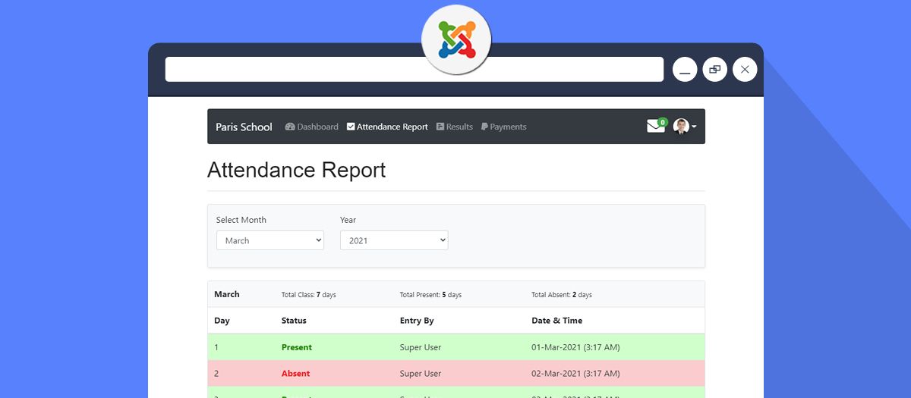Click the Present status in day 1 row

(297, 347)
